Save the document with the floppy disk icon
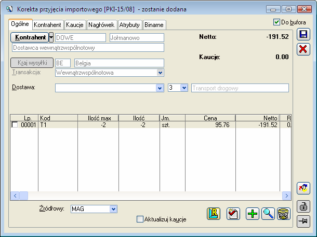317x237 pixels. pos(303,34)
